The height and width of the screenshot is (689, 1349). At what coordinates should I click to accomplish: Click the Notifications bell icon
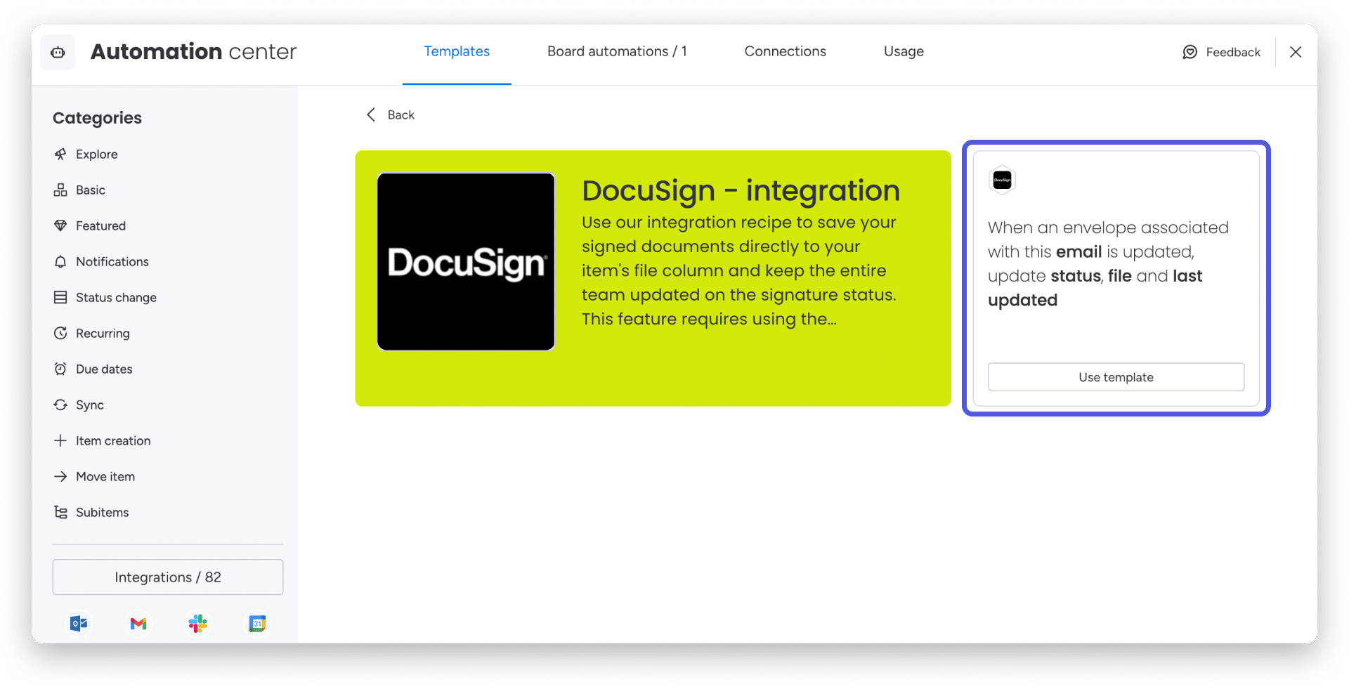tap(60, 261)
